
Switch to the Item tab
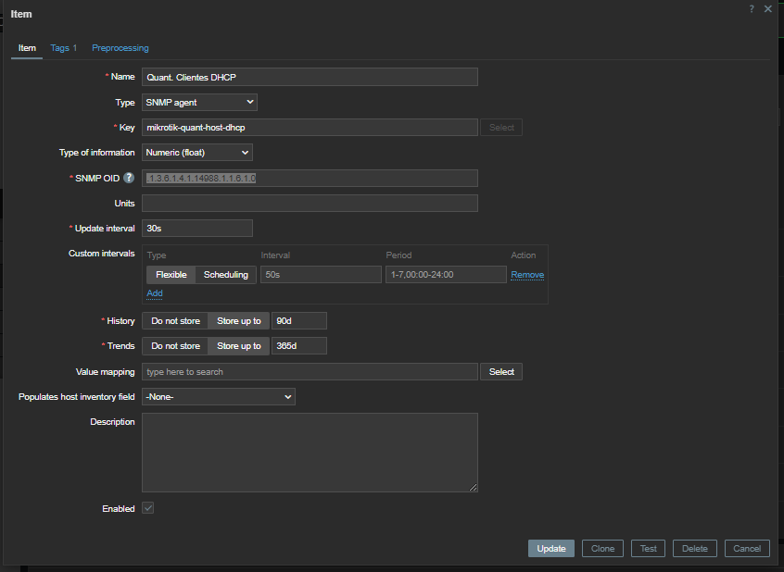coord(27,48)
